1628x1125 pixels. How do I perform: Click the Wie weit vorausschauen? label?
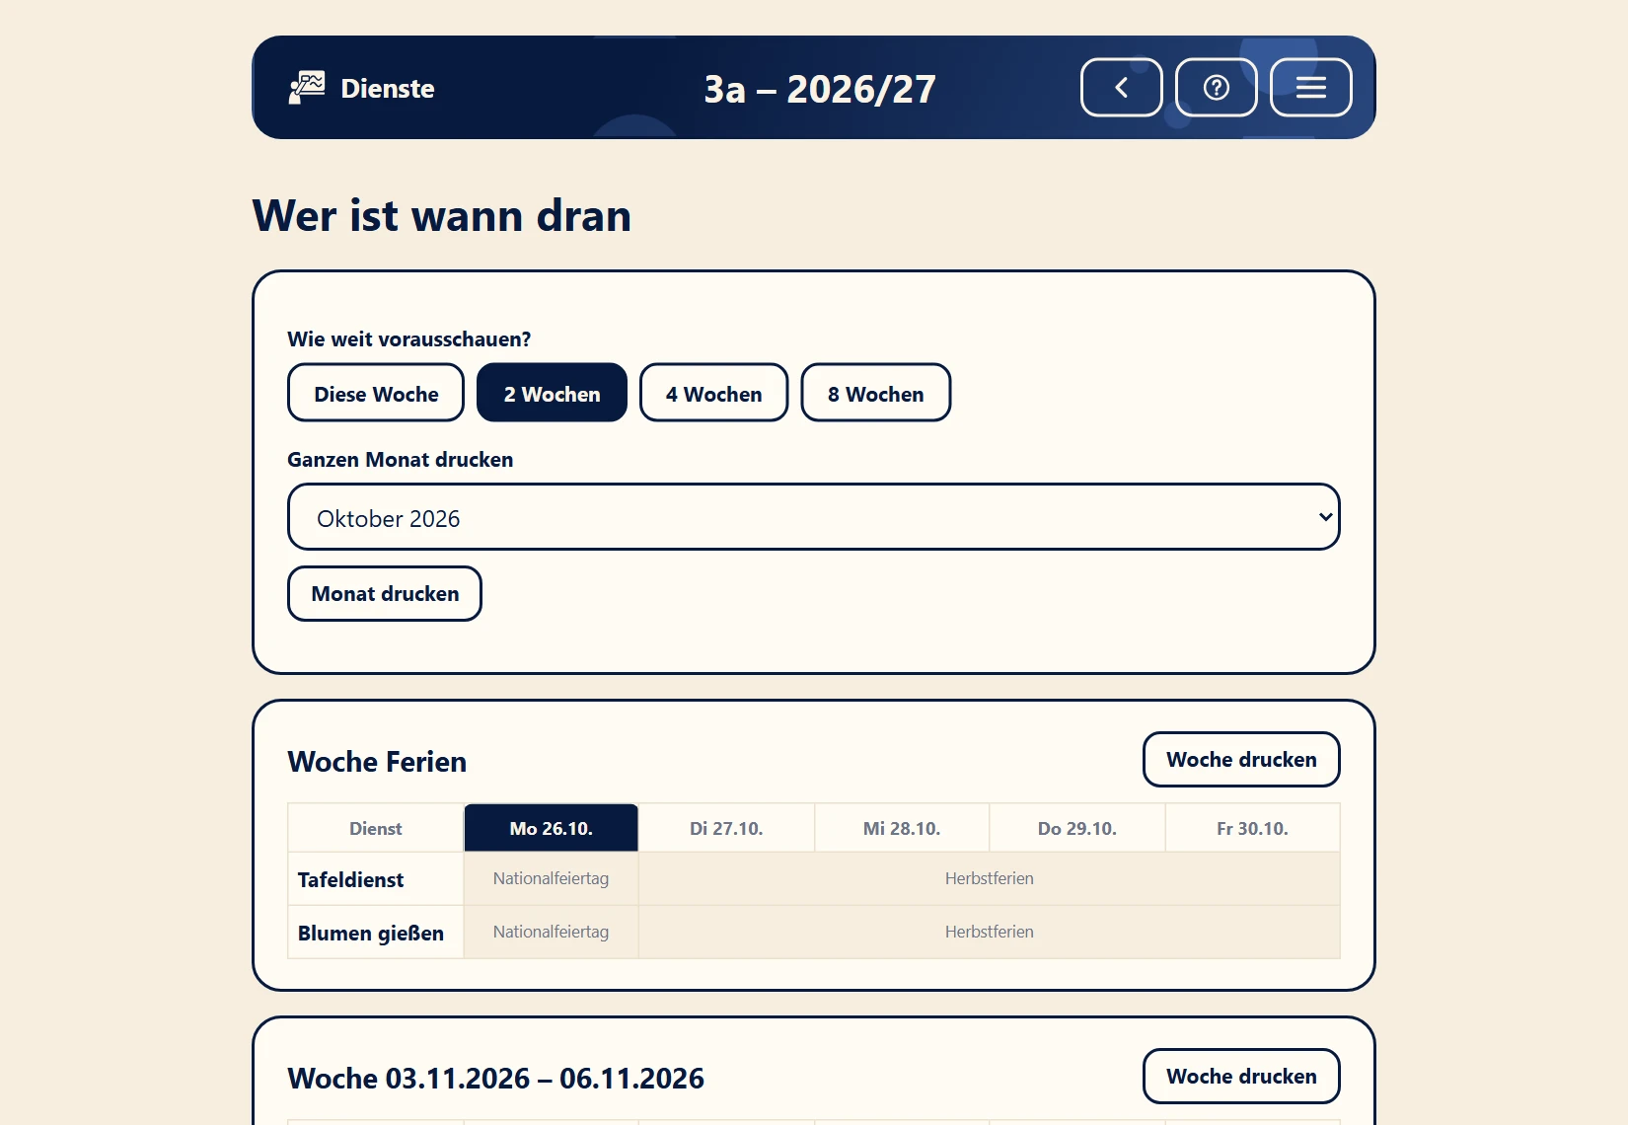click(x=408, y=339)
